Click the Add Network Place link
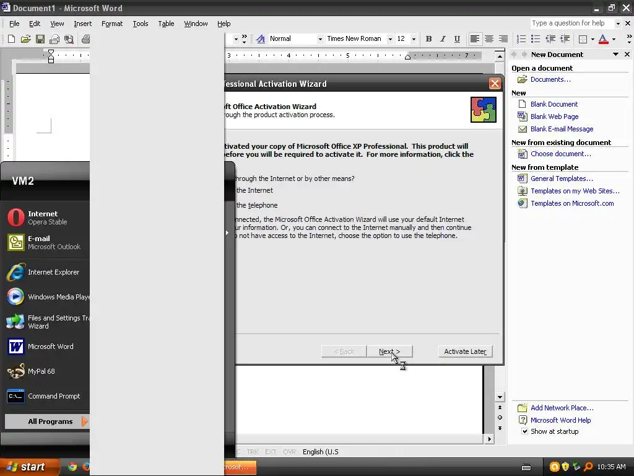634x476 pixels. tap(562, 408)
